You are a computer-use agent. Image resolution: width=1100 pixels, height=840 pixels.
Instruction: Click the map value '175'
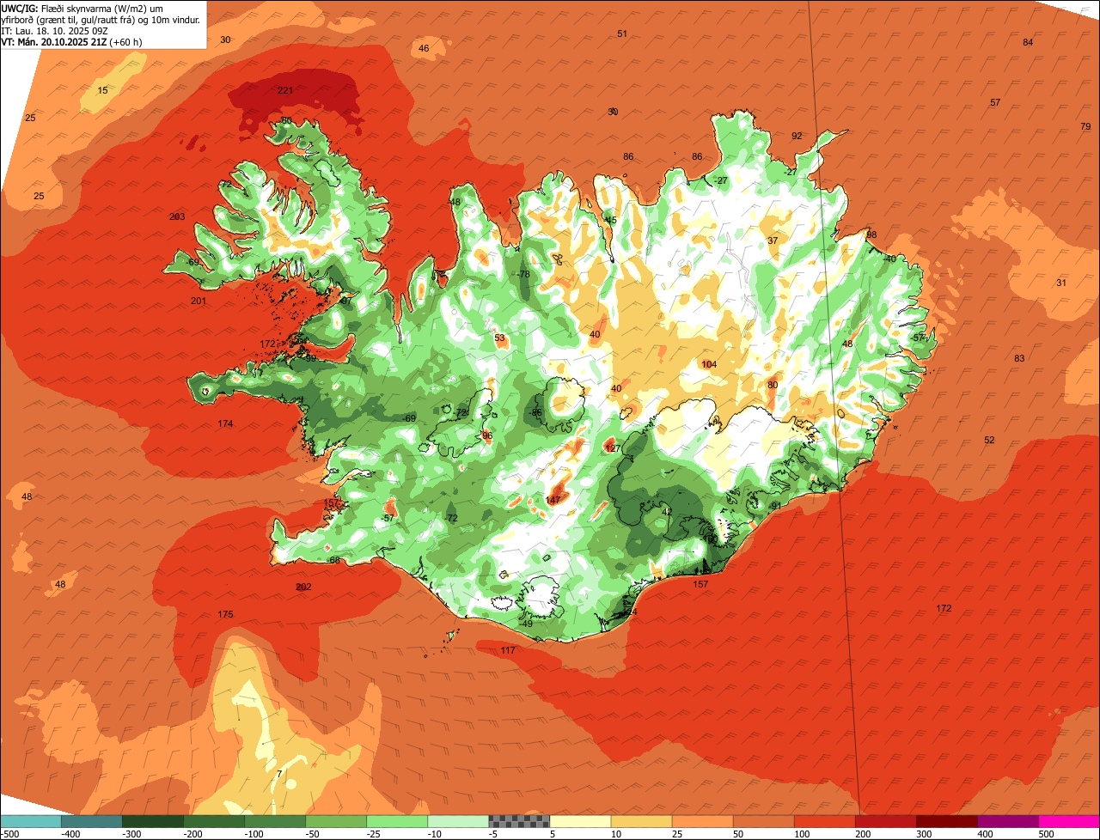click(225, 615)
